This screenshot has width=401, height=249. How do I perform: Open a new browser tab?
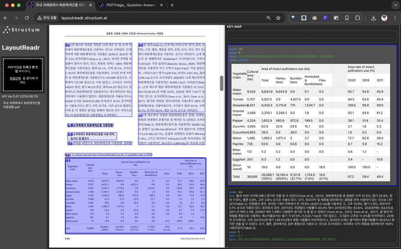point(172,5)
